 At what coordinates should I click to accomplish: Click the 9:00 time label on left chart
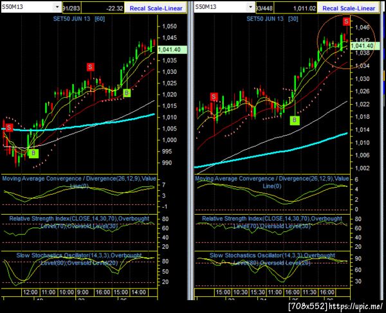pyautogui.click(x=83, y=292)
